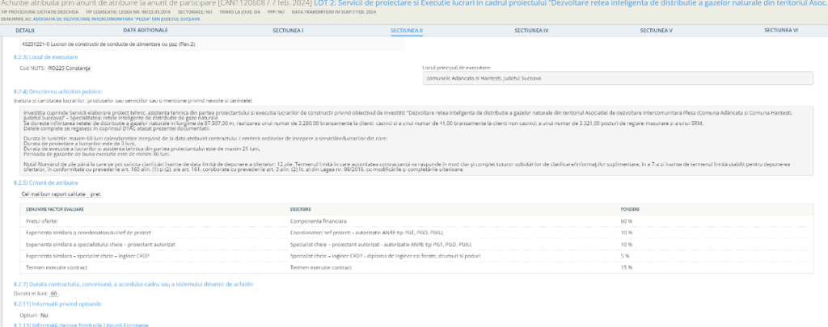
Task: Click the LOT 2 title link in the header
Action: pos(571,4)
